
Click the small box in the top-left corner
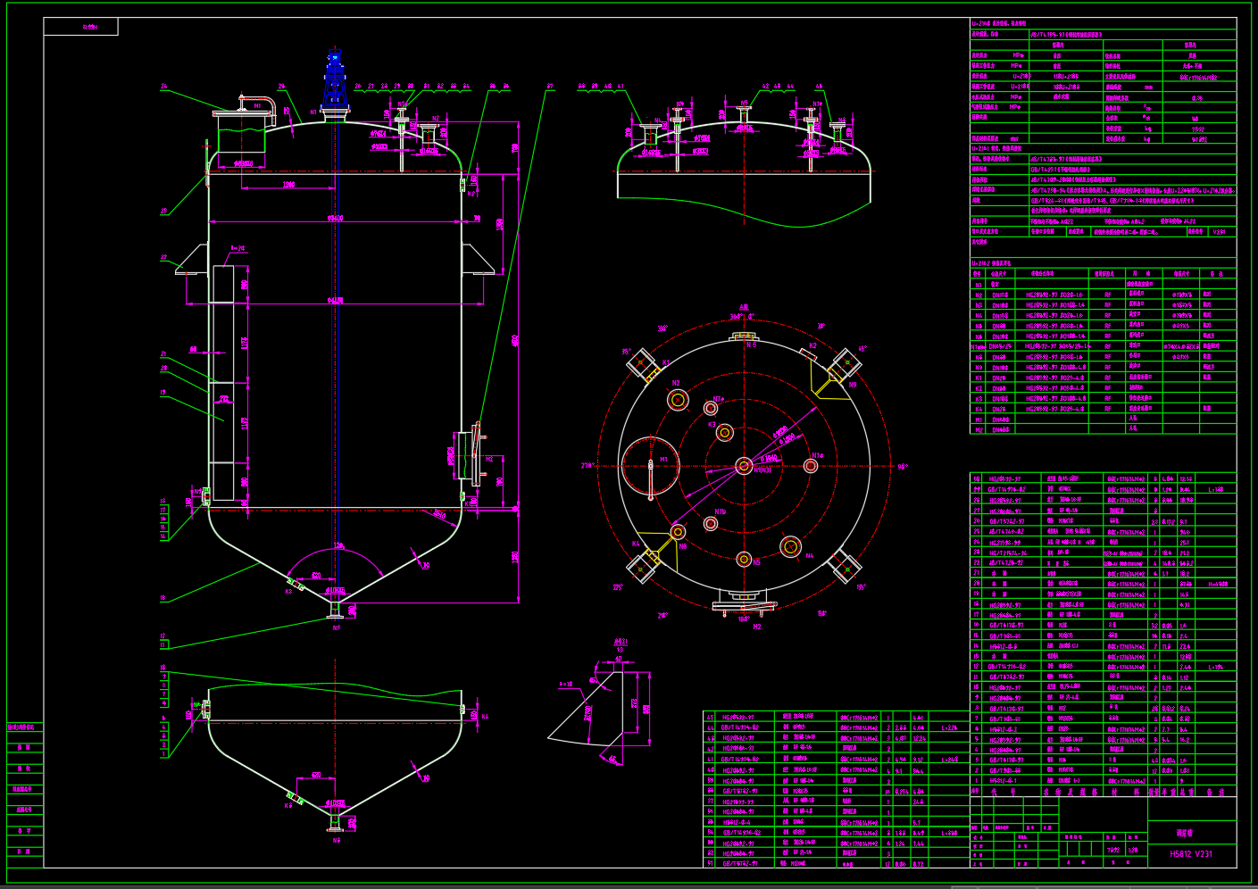[x=80, y=27]
